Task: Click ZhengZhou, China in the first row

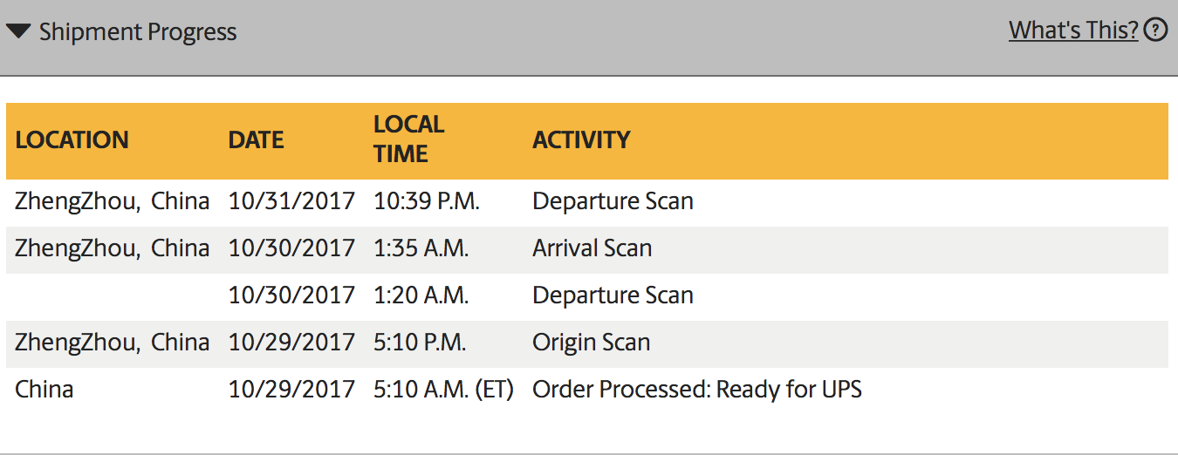Action: pyautogui.click(x=112, y=201)
